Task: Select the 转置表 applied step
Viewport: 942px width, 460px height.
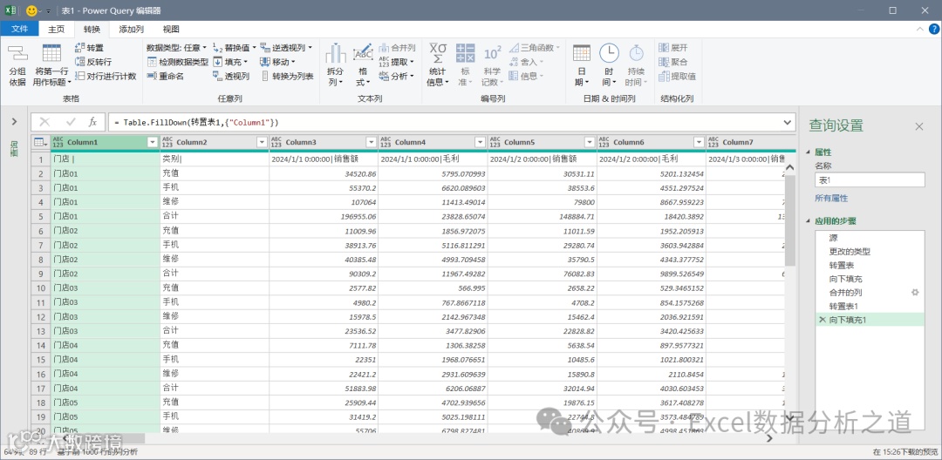Action: (x=870, y=265)
